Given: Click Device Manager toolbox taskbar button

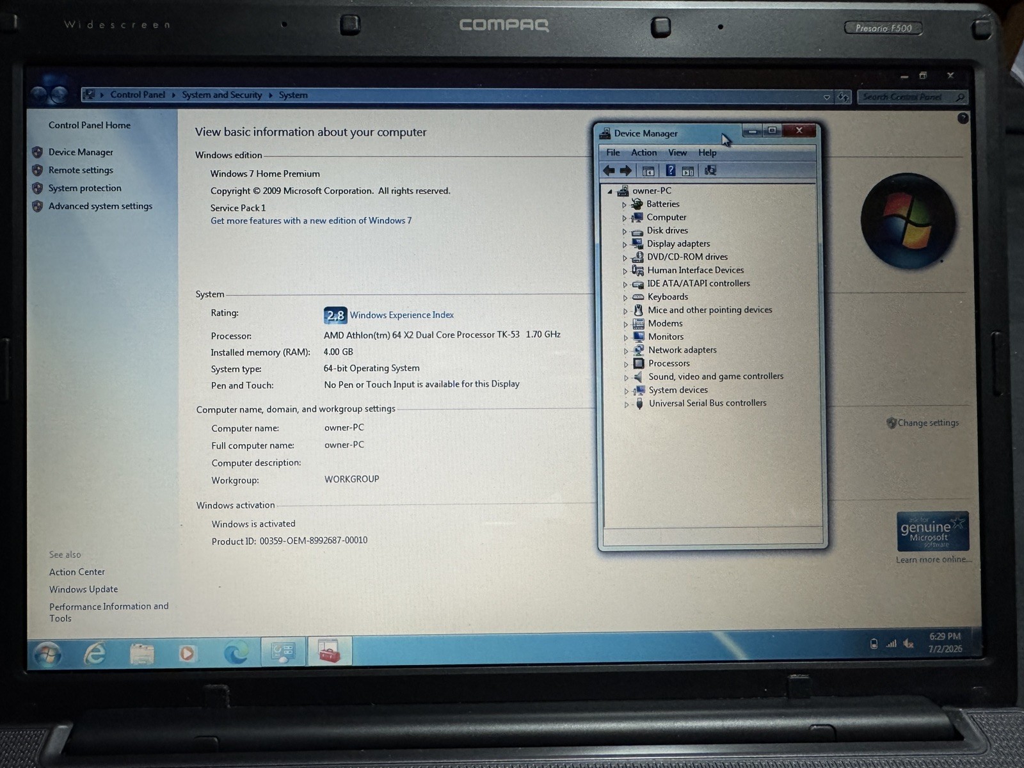Looking at the screenshot, I should pos(330,652).
